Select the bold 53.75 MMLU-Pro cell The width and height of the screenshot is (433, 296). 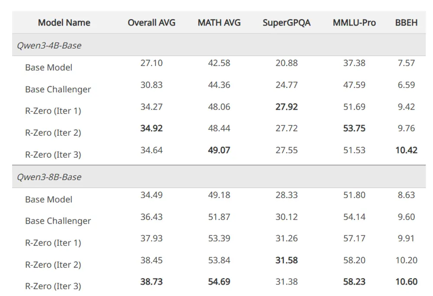[x=354, y=128]
